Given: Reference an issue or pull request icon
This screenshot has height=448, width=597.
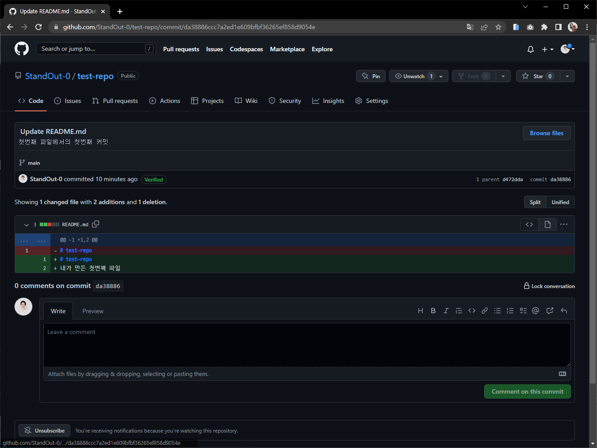Looking at the screenshot, I should tap(550, 311).
